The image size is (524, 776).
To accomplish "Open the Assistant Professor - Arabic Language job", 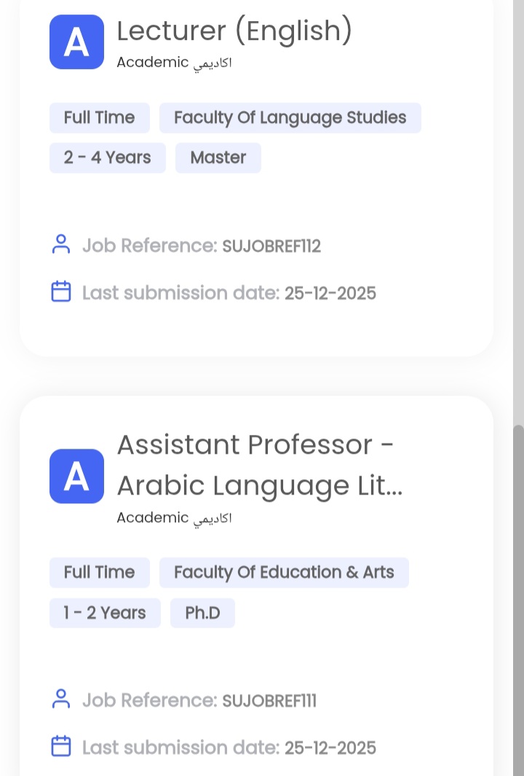I will click(x=259, y=465).
